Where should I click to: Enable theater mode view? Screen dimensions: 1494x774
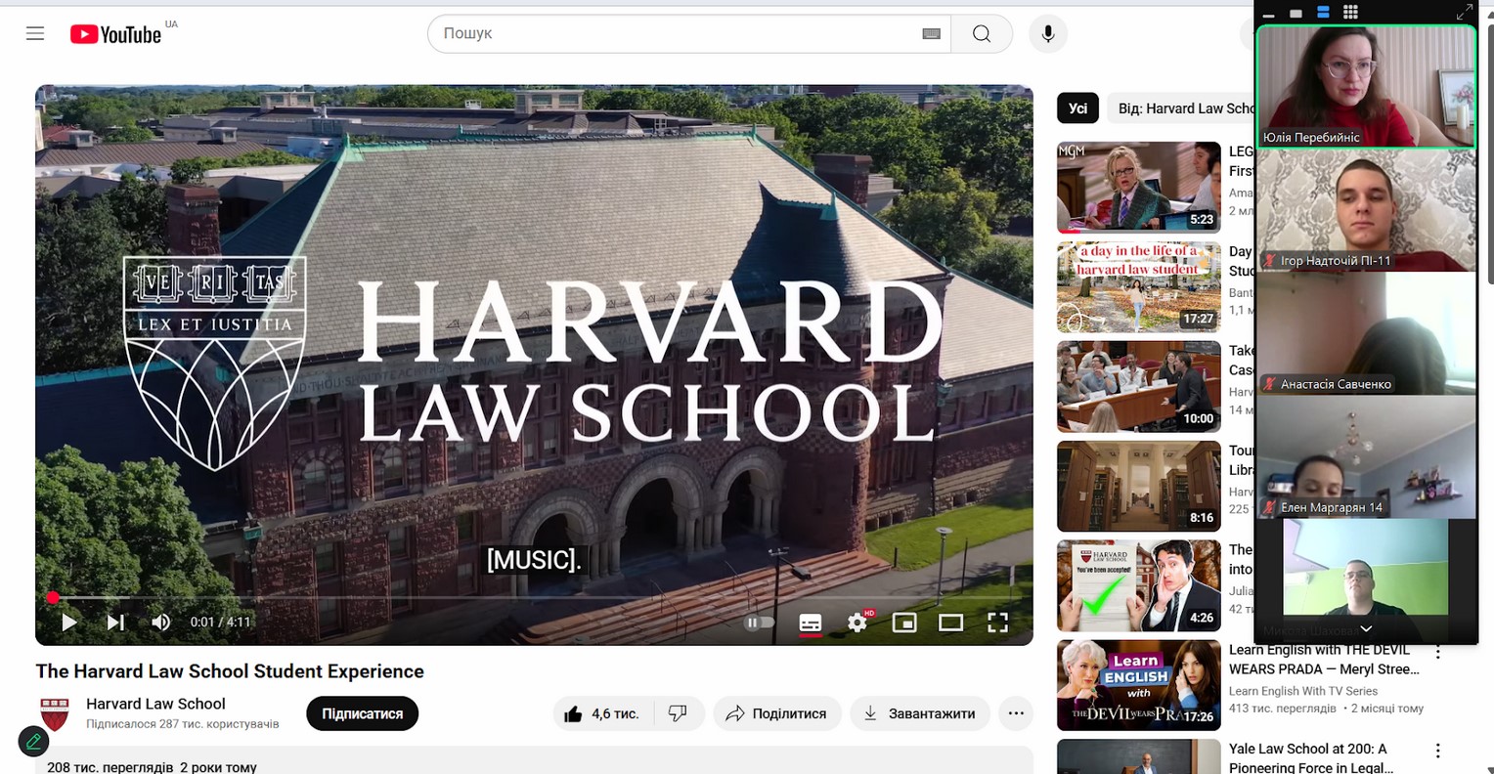point(950,623)
